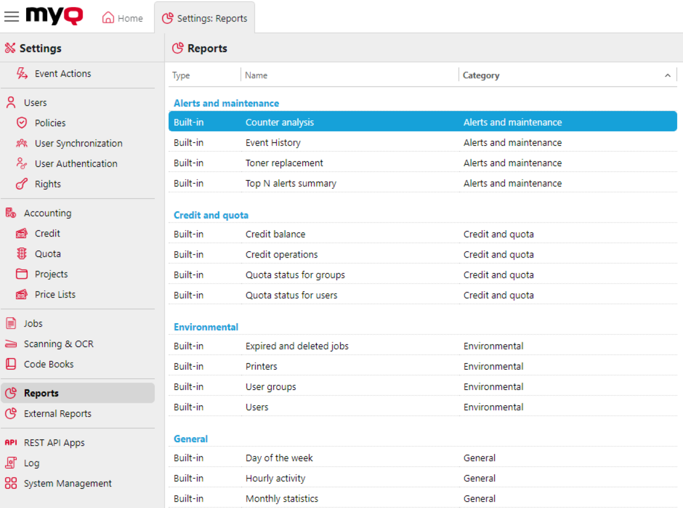
Task: Click the Environmental section heading link
Action: click(205, 327)
